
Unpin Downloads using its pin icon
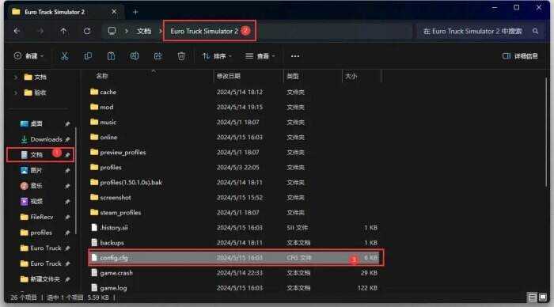point(67,139)
